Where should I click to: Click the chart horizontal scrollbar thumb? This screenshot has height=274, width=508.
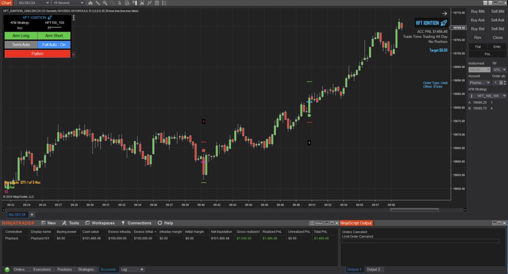point(414,210)
